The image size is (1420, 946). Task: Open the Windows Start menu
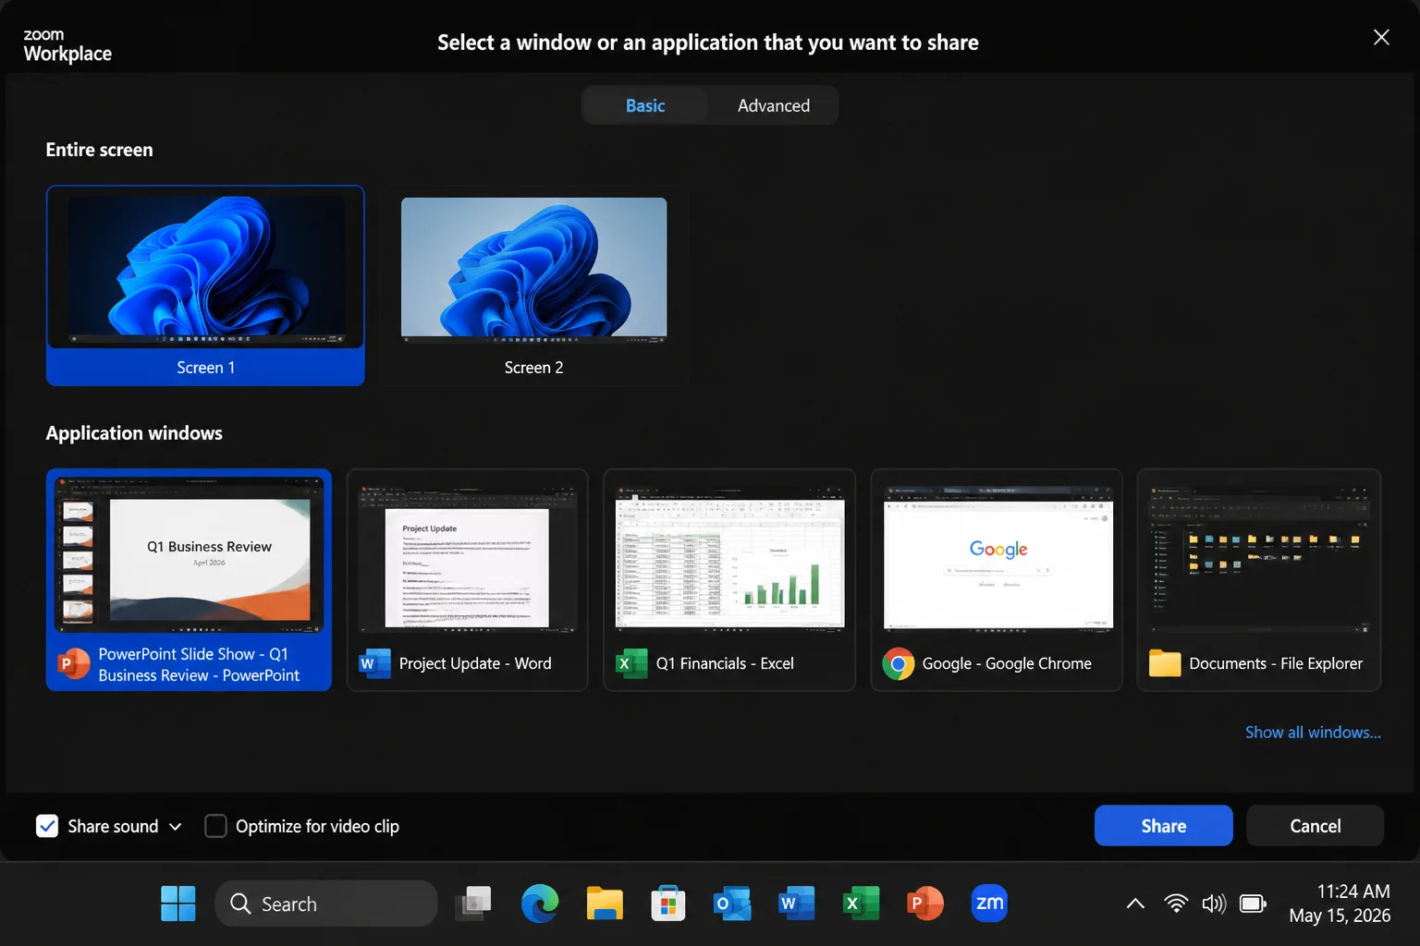178,904
